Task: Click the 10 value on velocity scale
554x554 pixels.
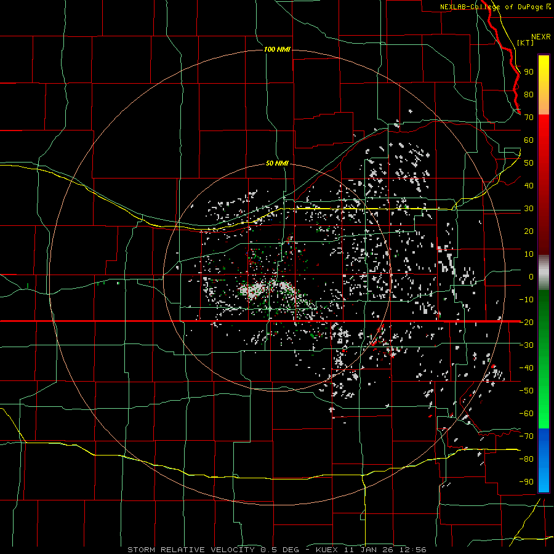Action: (529, 254)
